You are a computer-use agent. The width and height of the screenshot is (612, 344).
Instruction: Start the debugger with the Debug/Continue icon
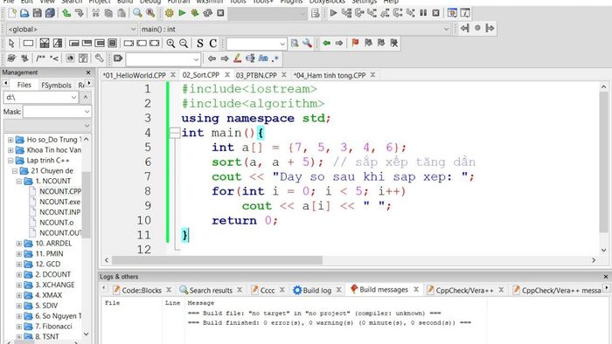point(333,13)
